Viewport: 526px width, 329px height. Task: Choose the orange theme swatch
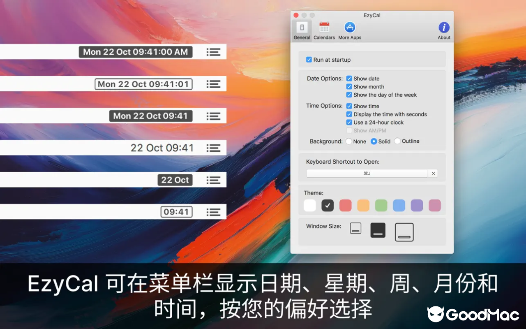click(x=363, y=205)
